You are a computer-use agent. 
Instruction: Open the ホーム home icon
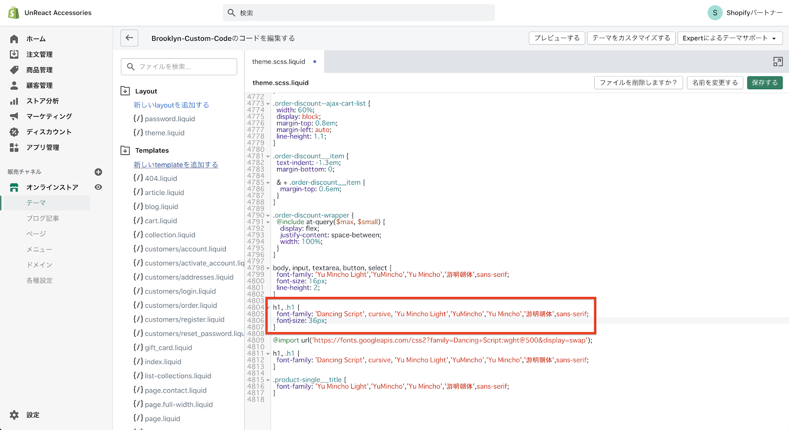(14, 39)
